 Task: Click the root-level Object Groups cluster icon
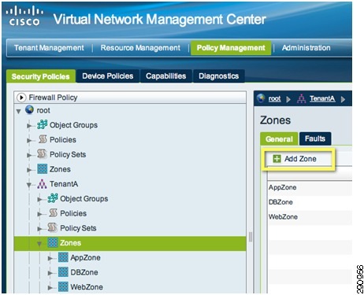(43, 124)
